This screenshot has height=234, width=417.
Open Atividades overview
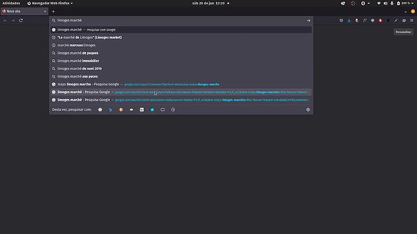(x=11, y=3)
